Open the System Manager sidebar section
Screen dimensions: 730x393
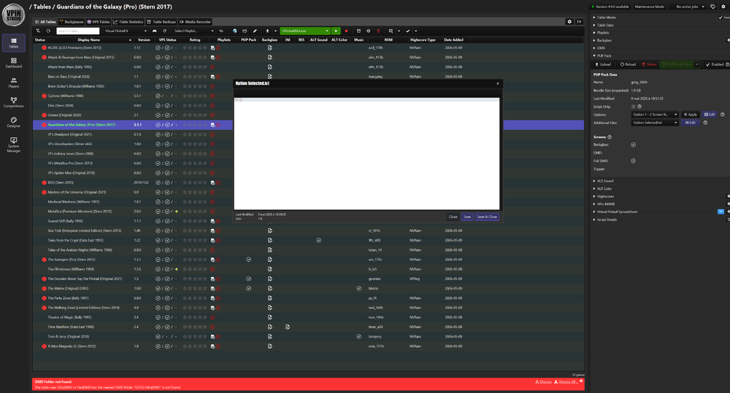point(13,144)
